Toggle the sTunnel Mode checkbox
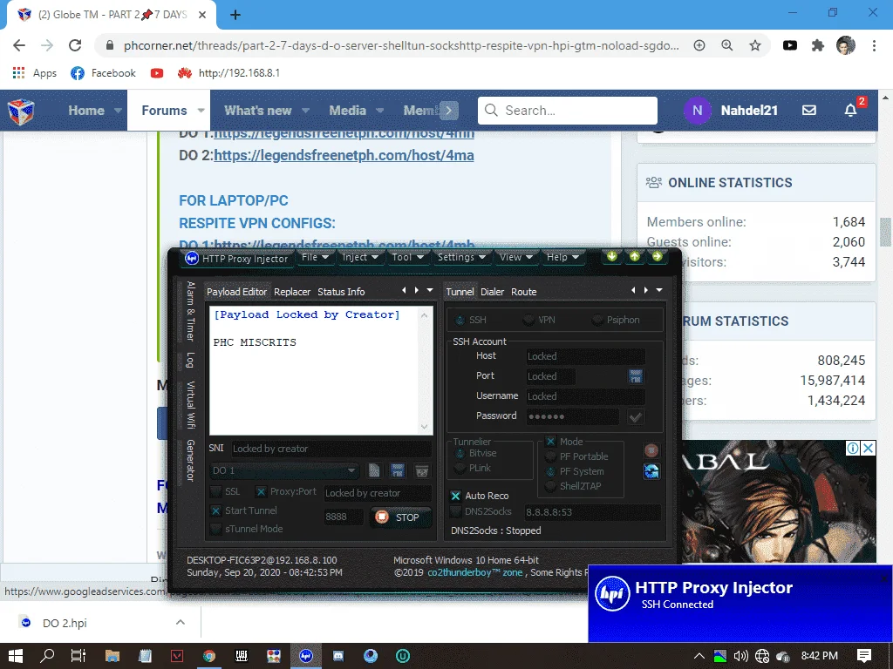The width and height of the screenshot is (893, 669). pyautogui.click(x=216, y=529)
